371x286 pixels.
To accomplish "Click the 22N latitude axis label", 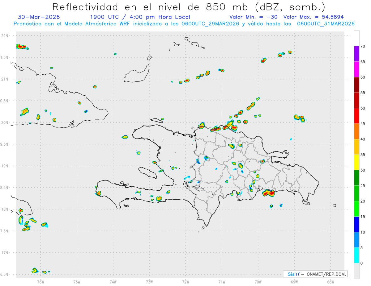I will pos(5,36).
